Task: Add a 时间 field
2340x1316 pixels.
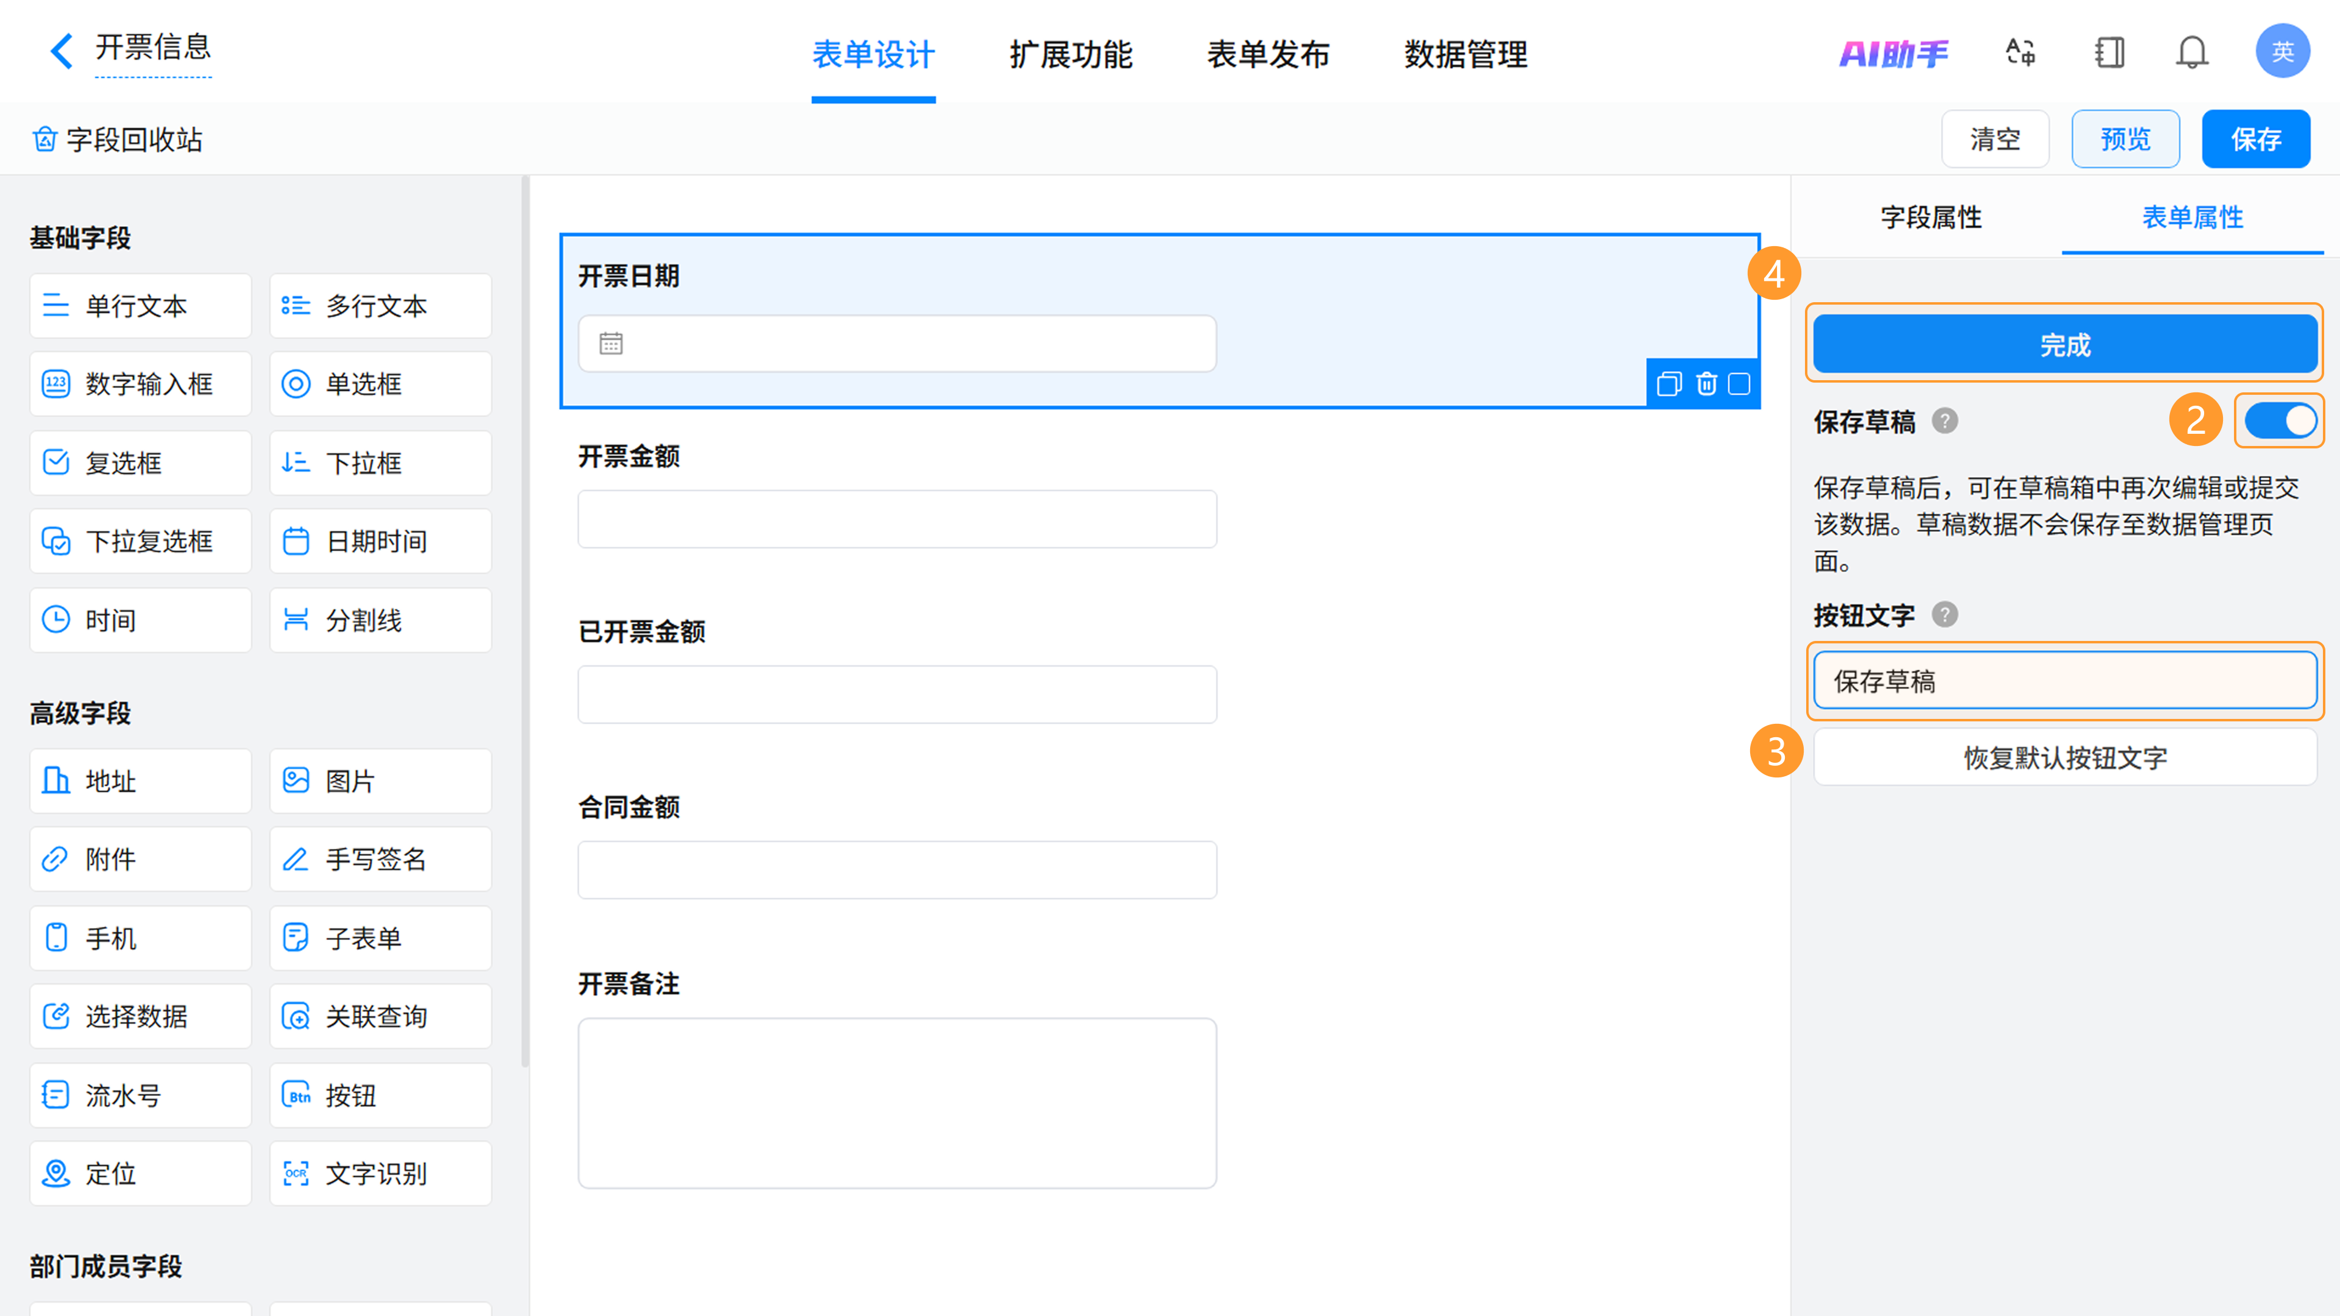Action: [x=140, y=620]
